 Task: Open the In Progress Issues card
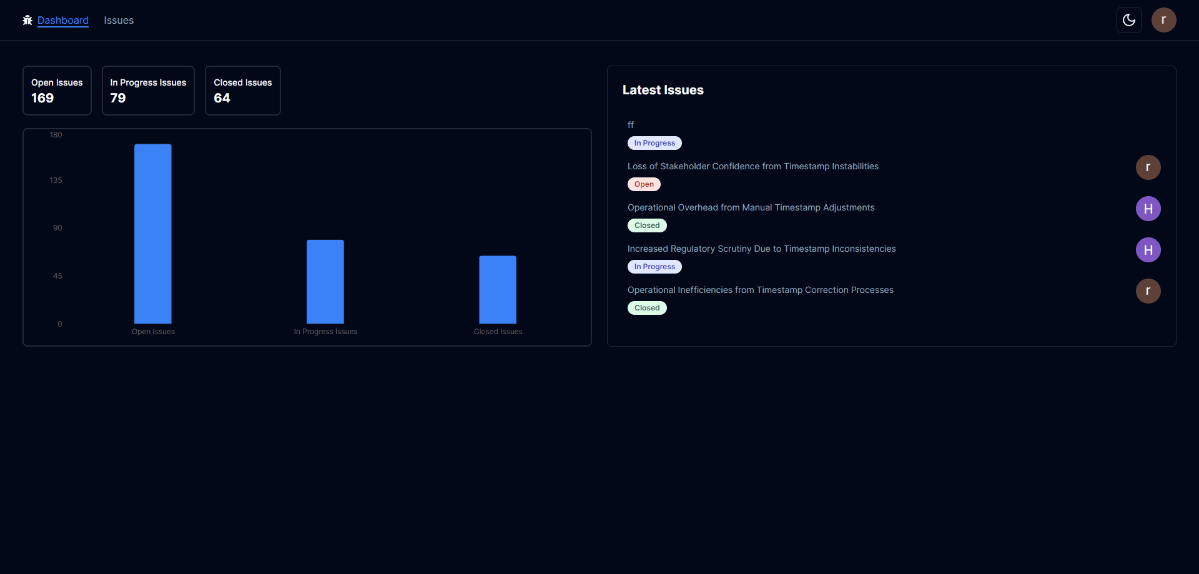pos(148,91)
